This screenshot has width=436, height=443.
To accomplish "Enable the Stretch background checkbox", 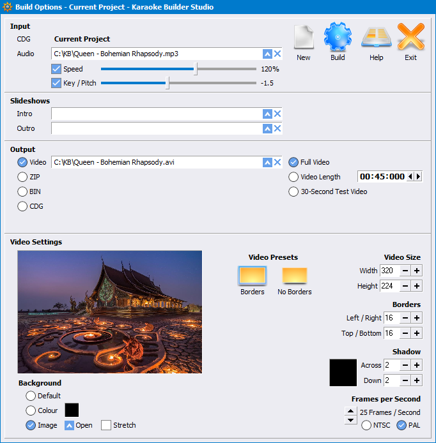I will point(106,425).
